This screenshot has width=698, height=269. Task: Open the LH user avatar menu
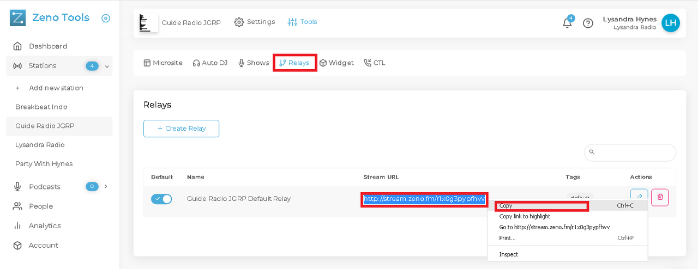[671, 23]
